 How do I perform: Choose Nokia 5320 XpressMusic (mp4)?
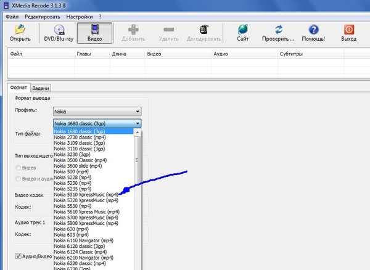94,200
